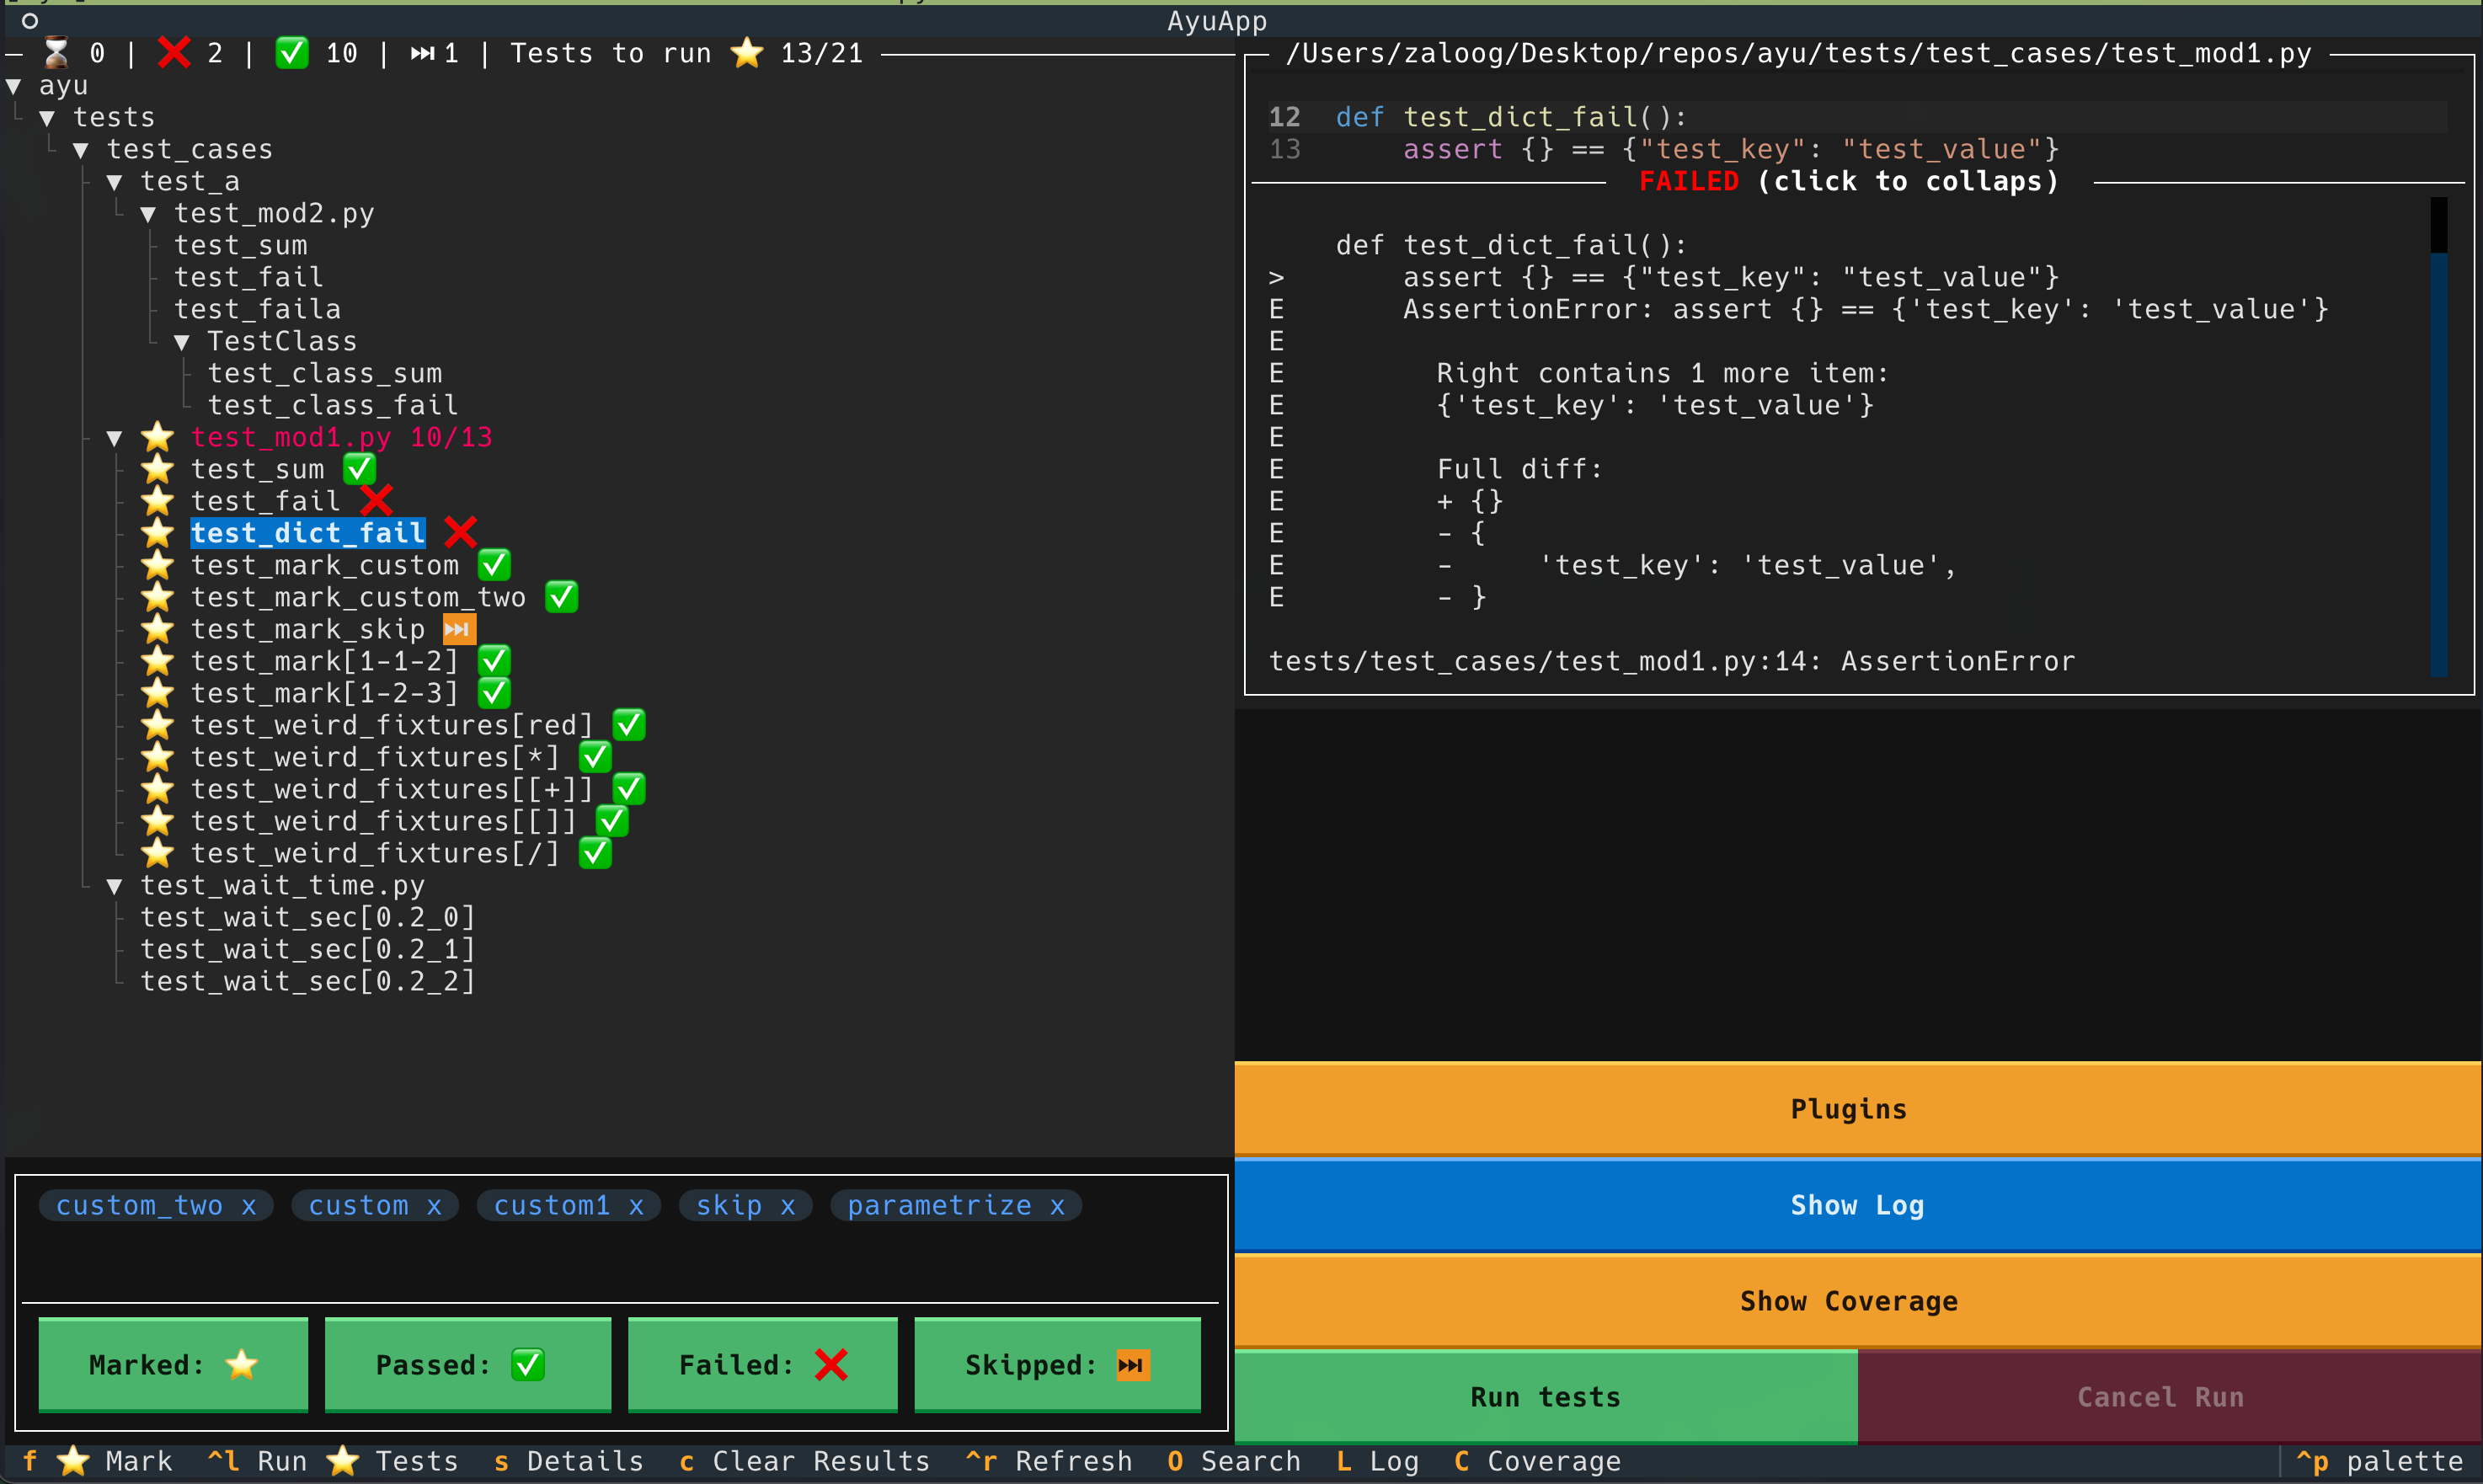Collapse the FAILED traceback section

pos(1848,181)
